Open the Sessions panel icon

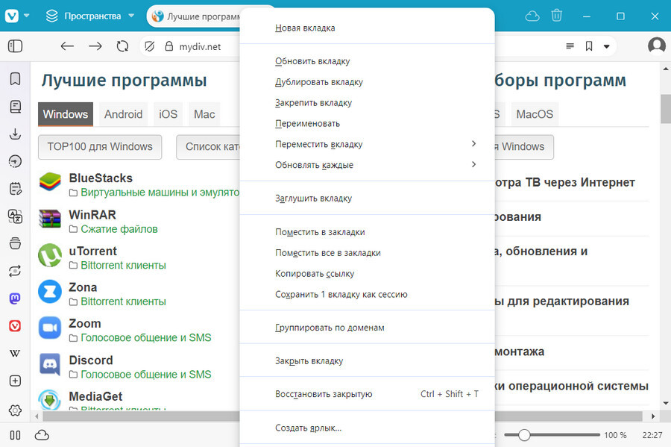point(15,271)
